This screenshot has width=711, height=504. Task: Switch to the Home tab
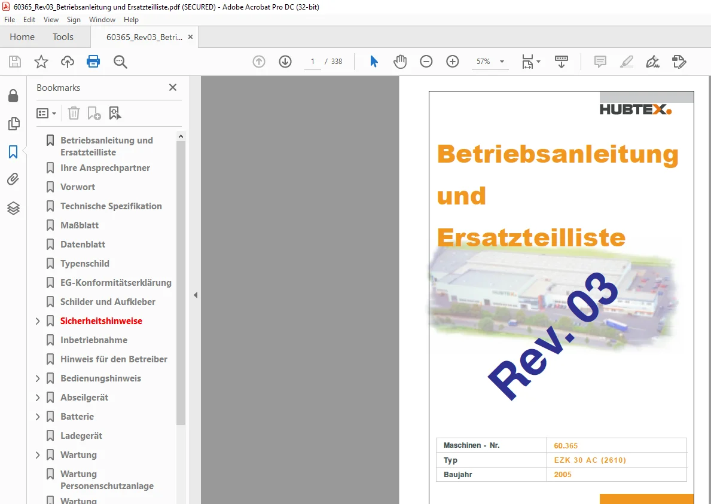pyautogui.click(x=22, y=36)
